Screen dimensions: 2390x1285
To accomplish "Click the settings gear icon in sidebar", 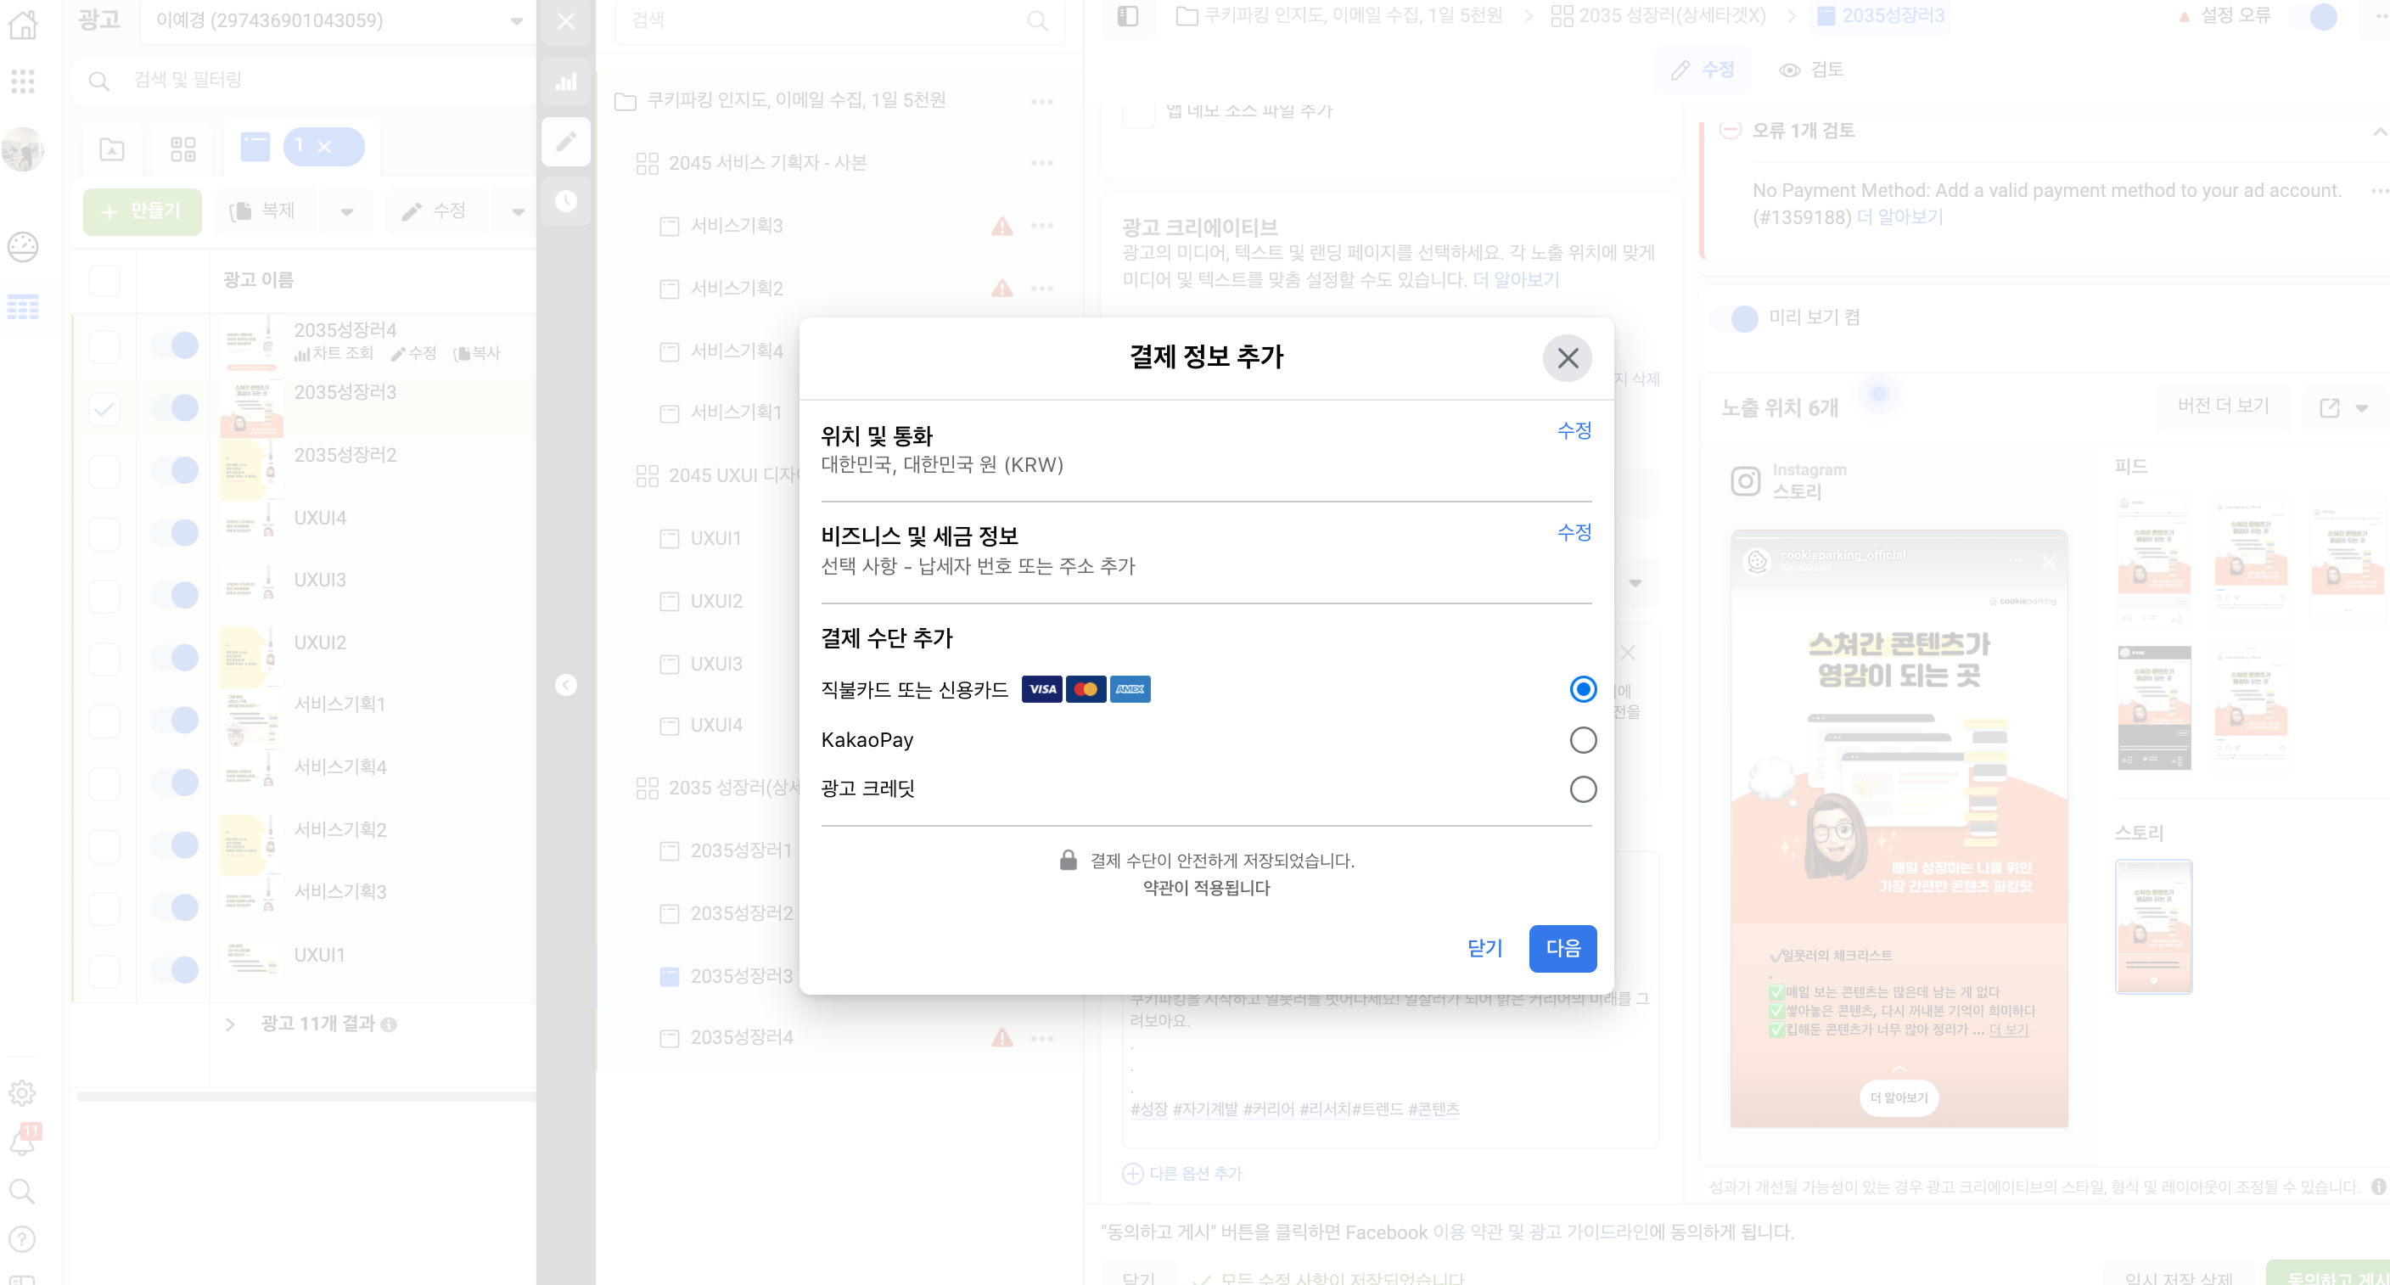I will coord(22,1092).
